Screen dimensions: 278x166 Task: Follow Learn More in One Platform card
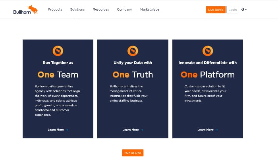pyautogui.click(x=206, y=130)
